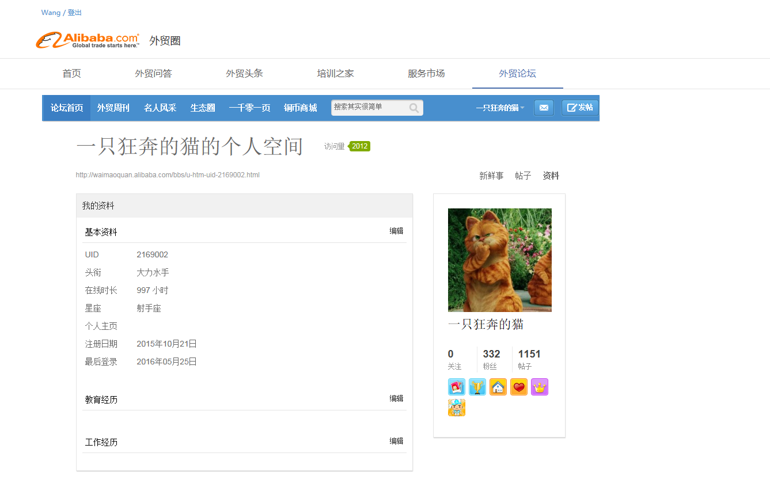This screenshot has height=483, width=770.
Task: Click the red heart badge icon
Action: tap(518, 387)
